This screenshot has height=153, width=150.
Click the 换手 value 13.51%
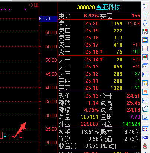pyautogui.click(x=90, y=132)
